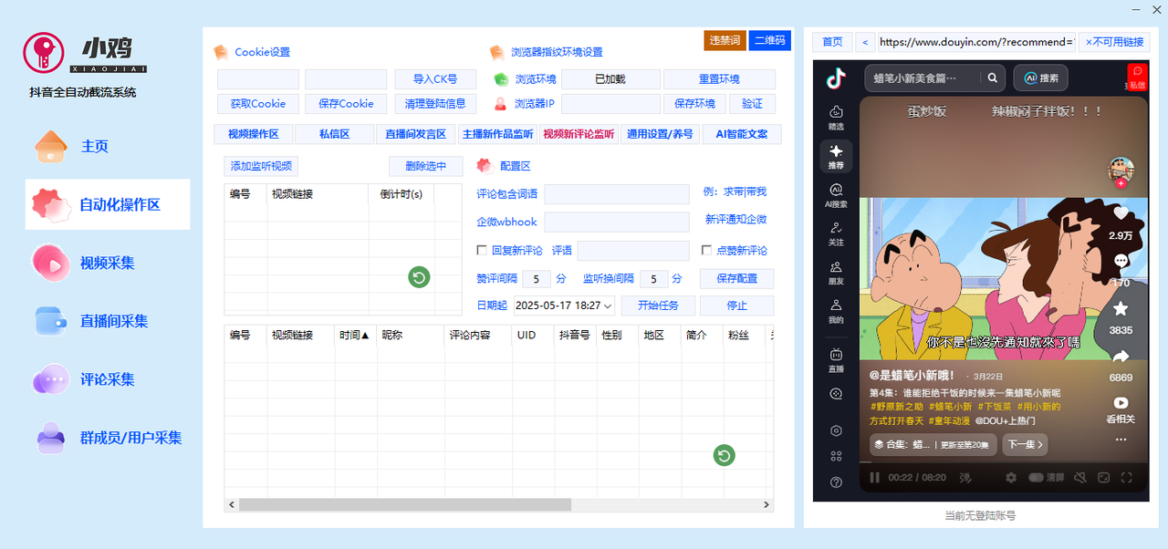Click the star favorite icon on video
The image size is (1168, 549).
point(1121,309)
